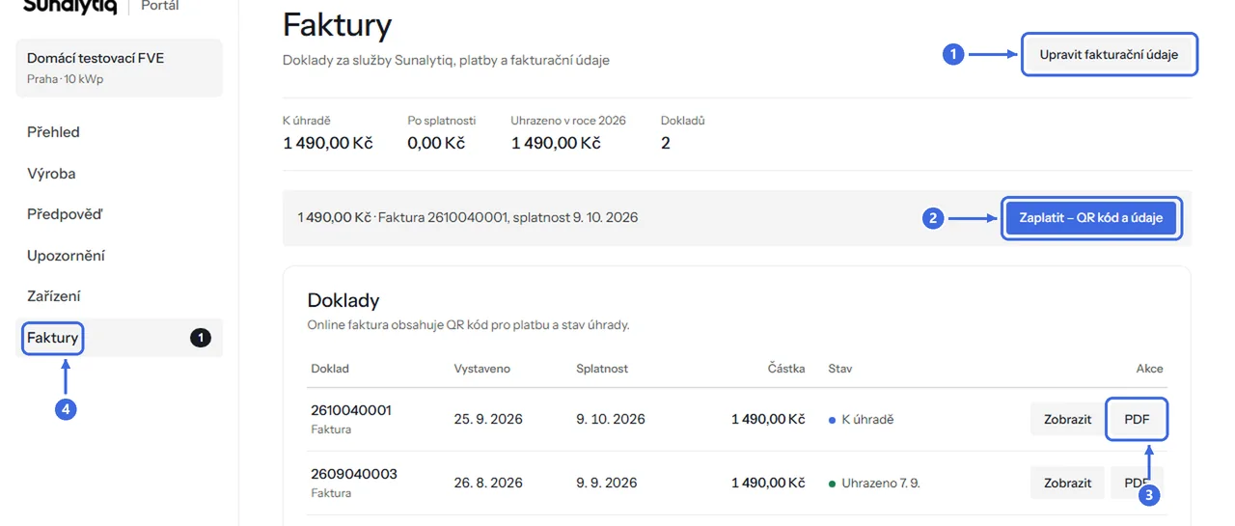1235x526 pixels.
Task: Click the Dokladů count 2
Action: [x=666, y=143]
